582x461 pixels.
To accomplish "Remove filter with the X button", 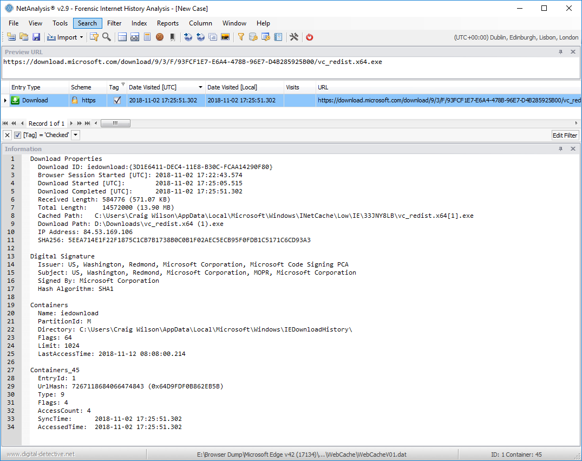I will 7,135.
